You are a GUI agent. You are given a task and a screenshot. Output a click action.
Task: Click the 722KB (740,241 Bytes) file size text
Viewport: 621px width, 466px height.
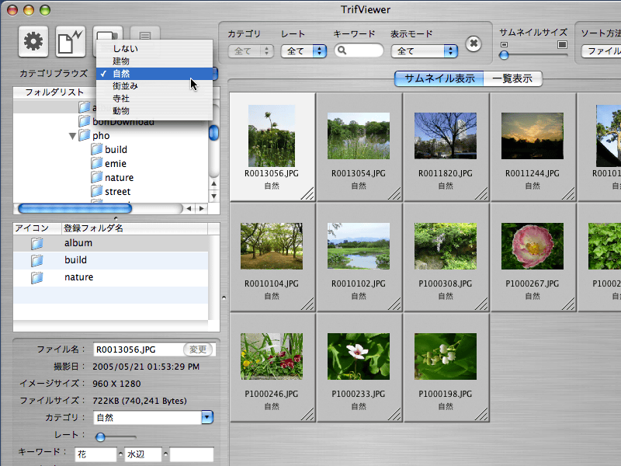pos(140,401)
